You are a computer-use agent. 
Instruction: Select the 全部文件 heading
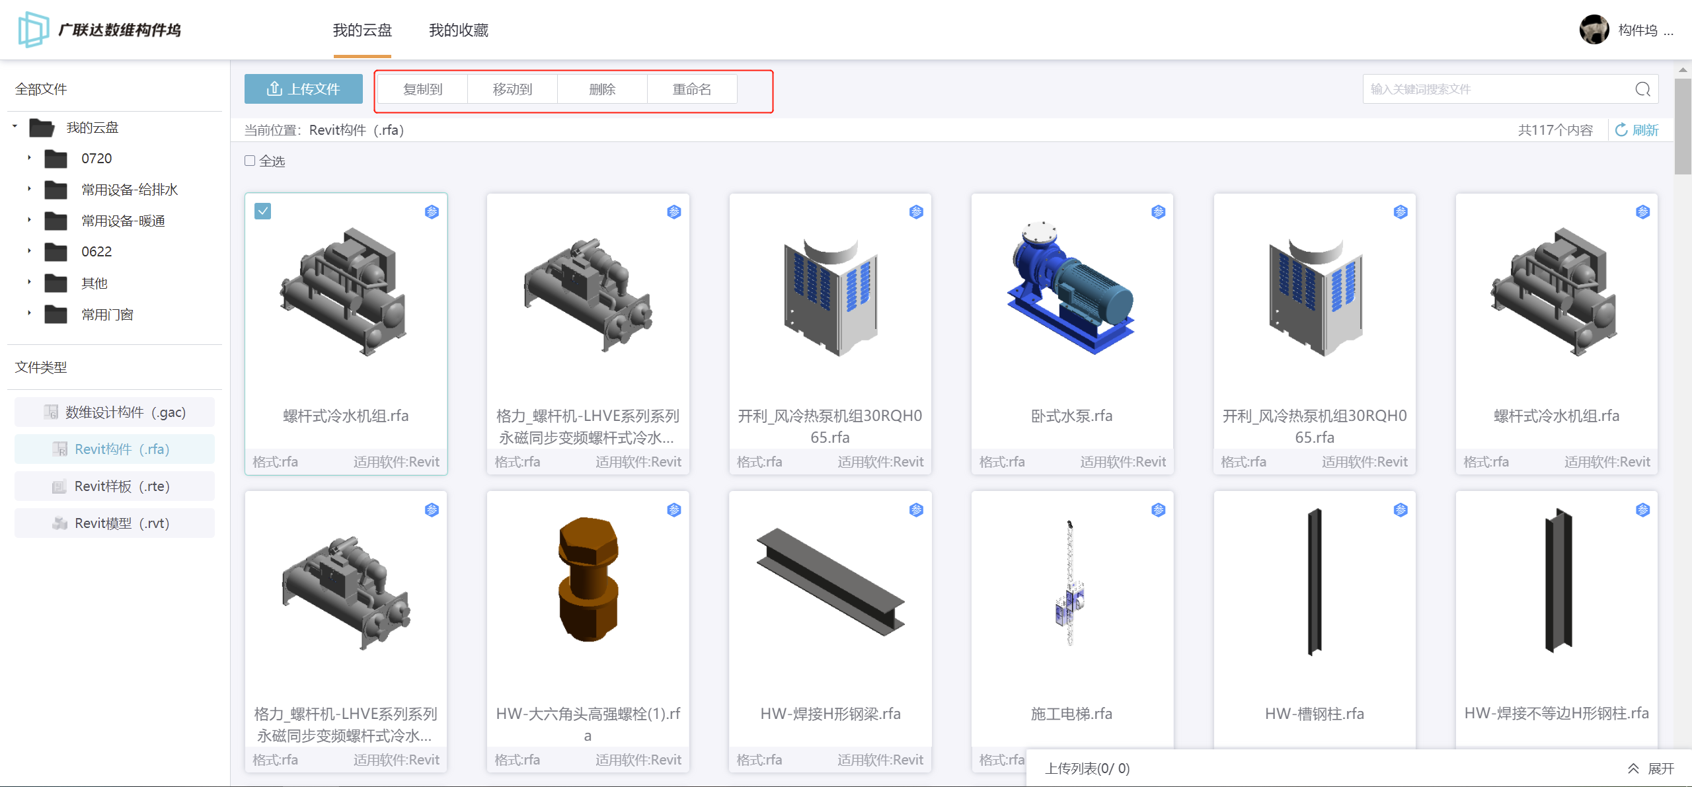41,89
